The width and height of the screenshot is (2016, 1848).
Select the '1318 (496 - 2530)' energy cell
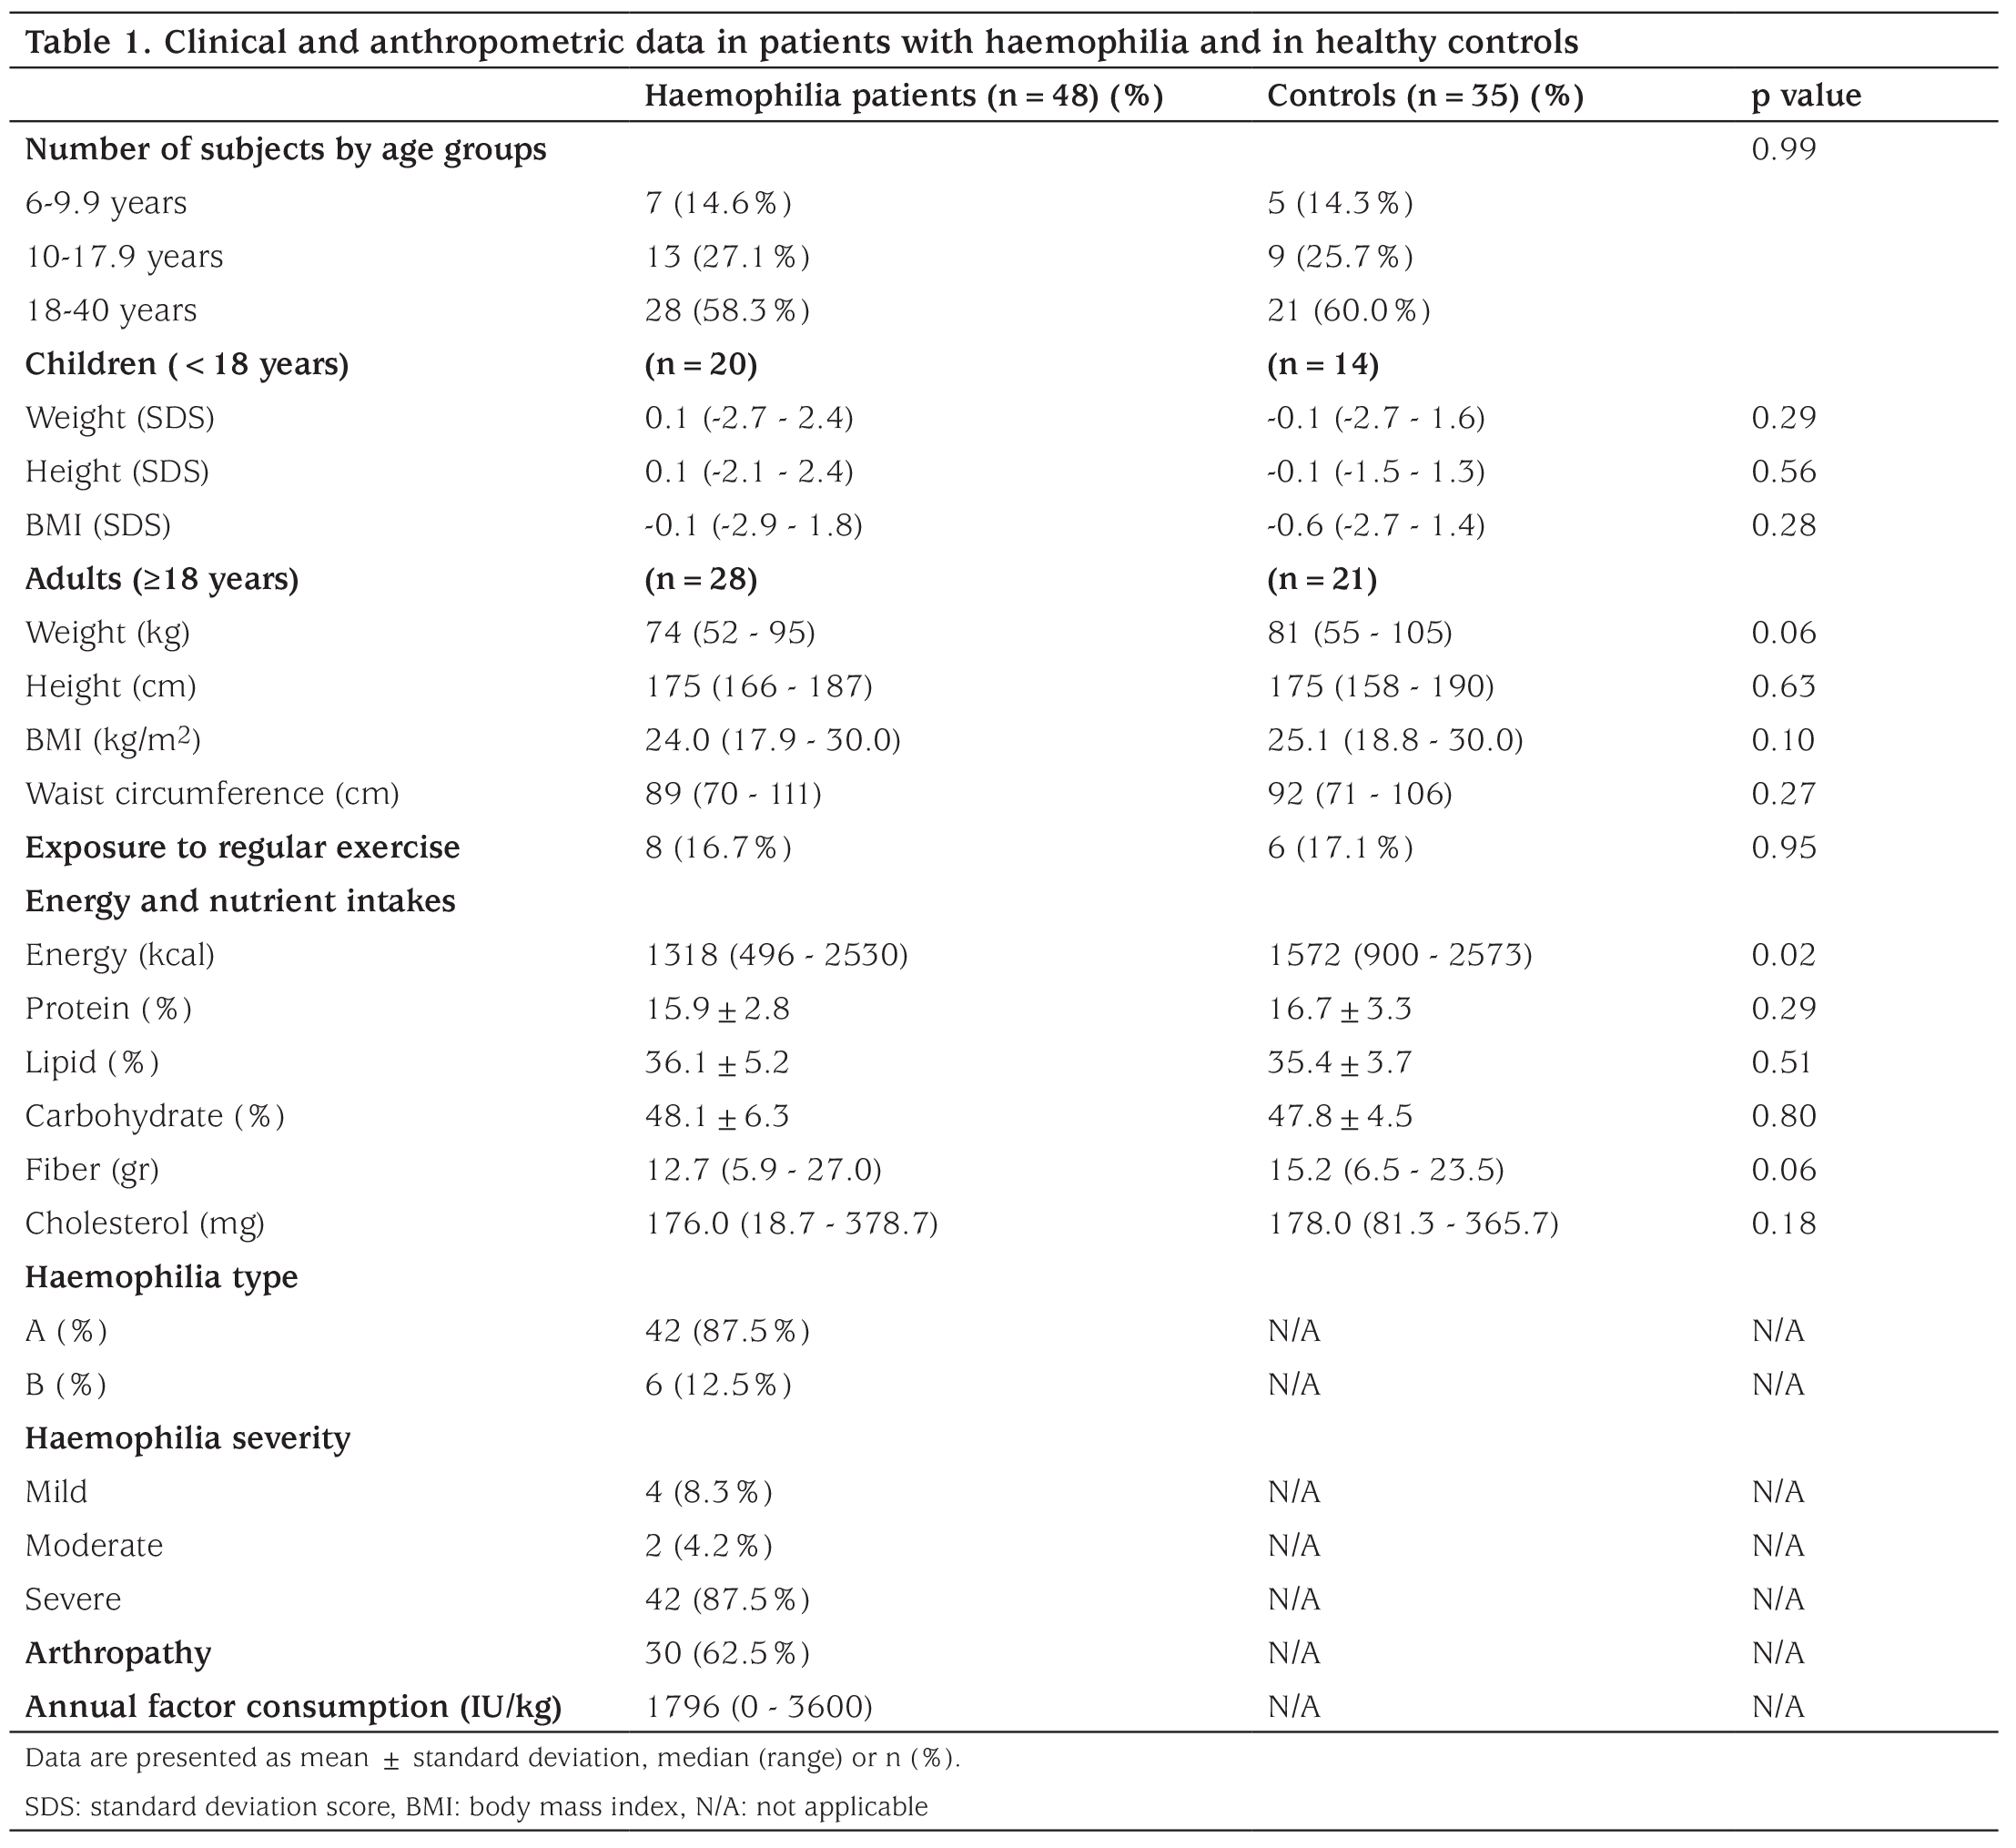[x=776, y=956]
